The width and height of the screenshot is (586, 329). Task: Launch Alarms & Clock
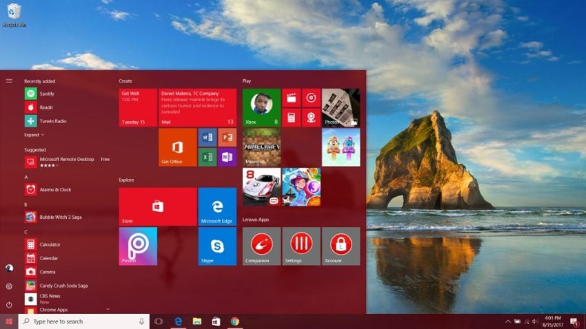click(48, 189)
